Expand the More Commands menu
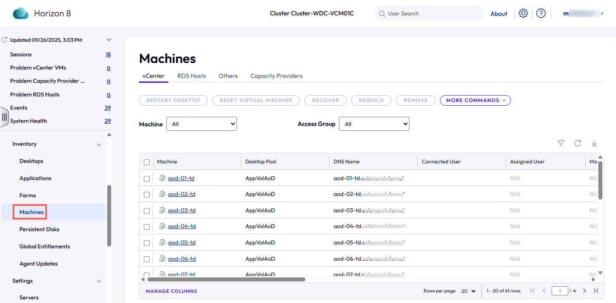The width and height of the screenshot is (616, 303). click(x=475, y=100)
